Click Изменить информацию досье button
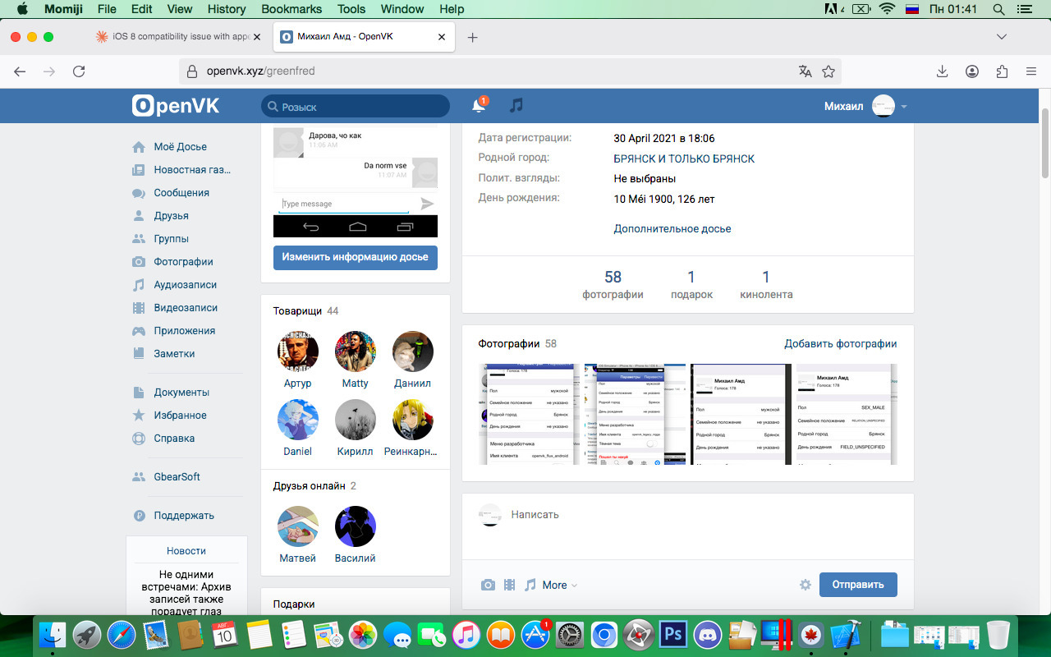Image resolution: width=1051 pixels, height=657 pixels. click(356, 257)
